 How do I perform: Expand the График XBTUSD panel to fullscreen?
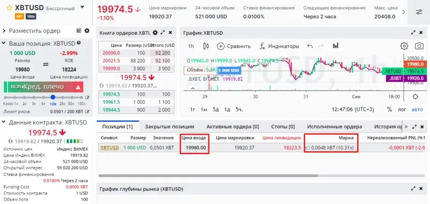click(413, 32)
